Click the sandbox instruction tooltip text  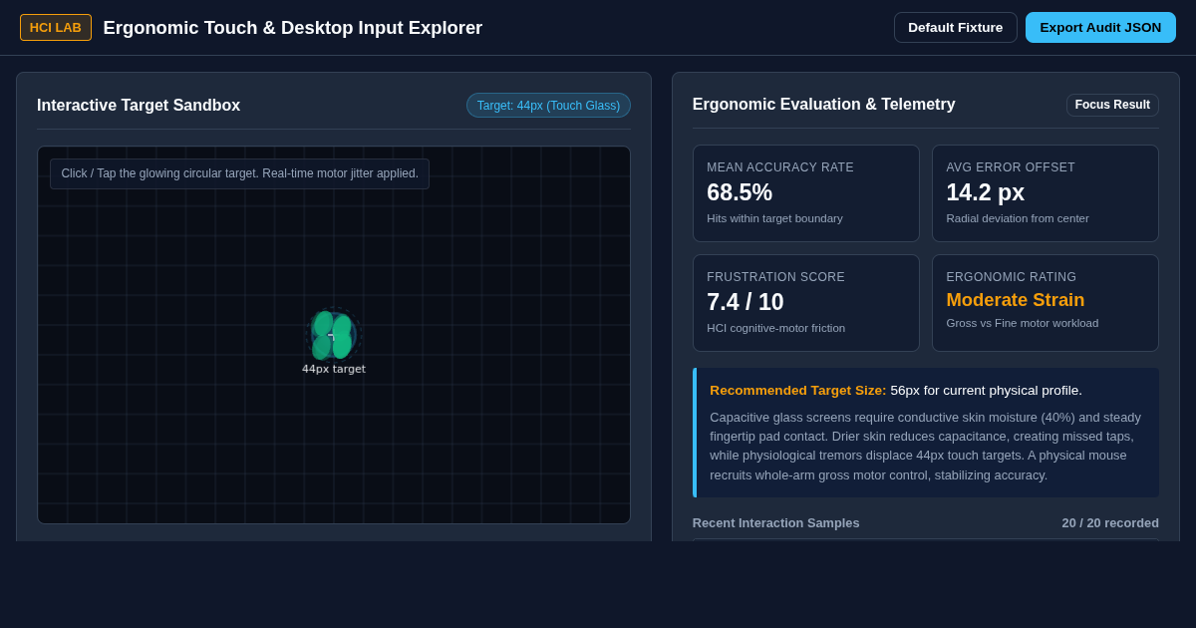[239, 173]
